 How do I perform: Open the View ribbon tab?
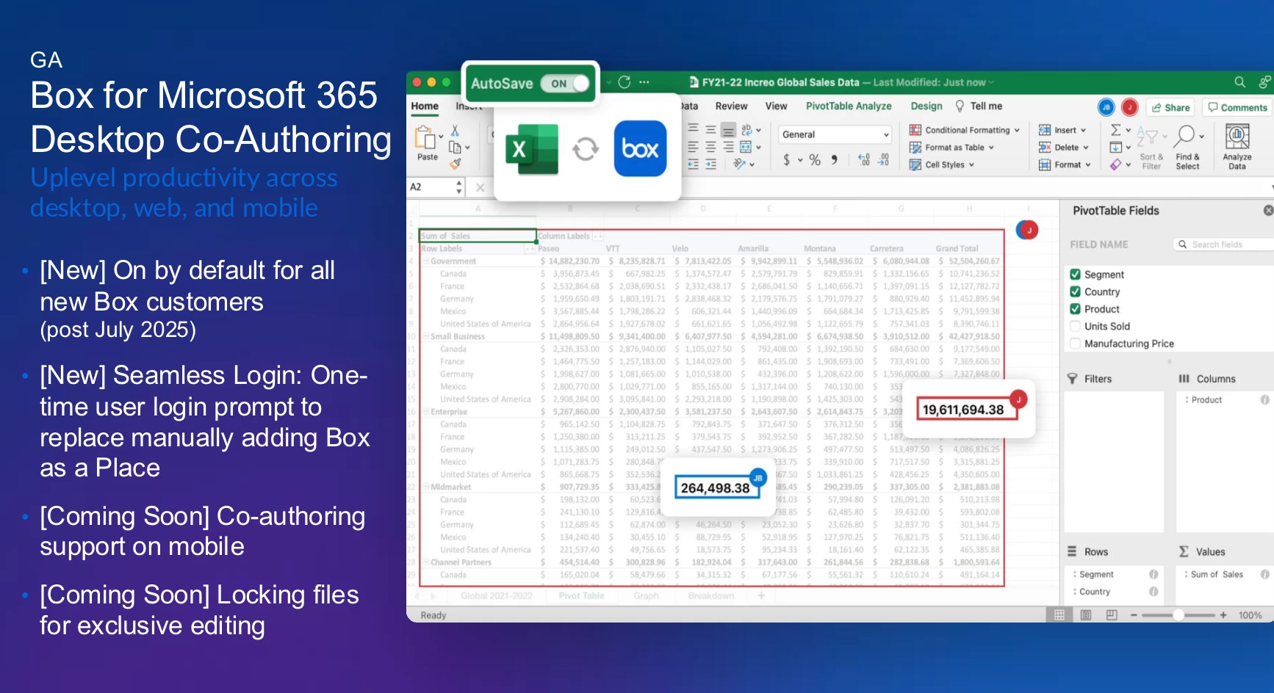776,106
